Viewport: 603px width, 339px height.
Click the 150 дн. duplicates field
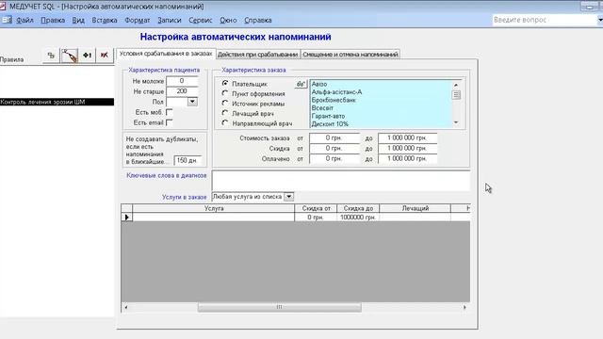(187, 160)
